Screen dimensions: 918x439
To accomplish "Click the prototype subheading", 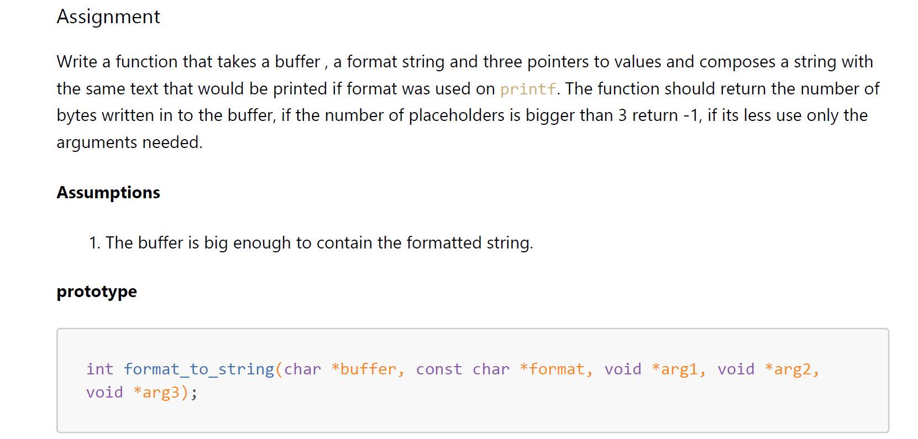I will (97, 291).
